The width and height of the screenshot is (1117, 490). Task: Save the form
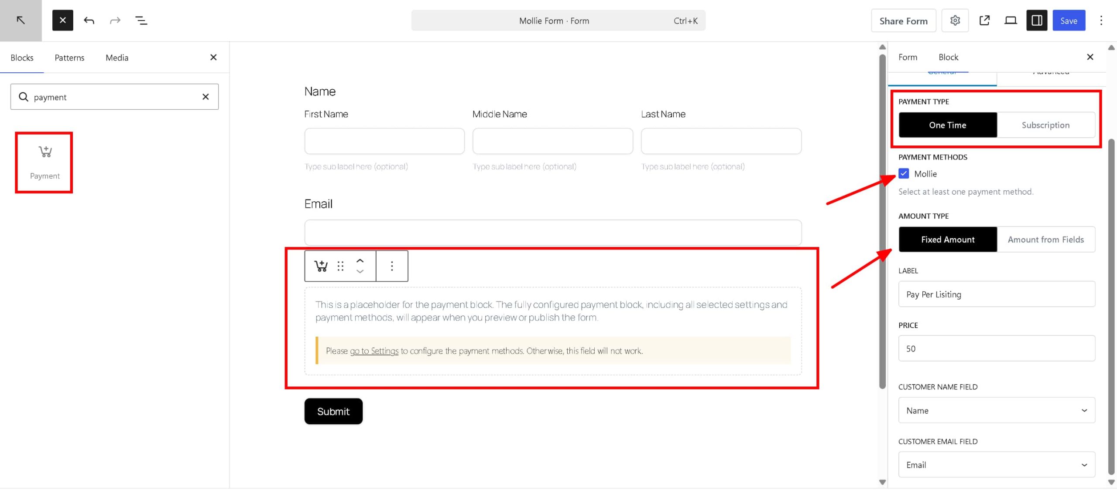coord(1069,20)
